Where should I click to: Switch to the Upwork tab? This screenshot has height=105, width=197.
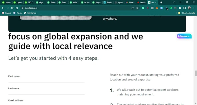[18, 2]
